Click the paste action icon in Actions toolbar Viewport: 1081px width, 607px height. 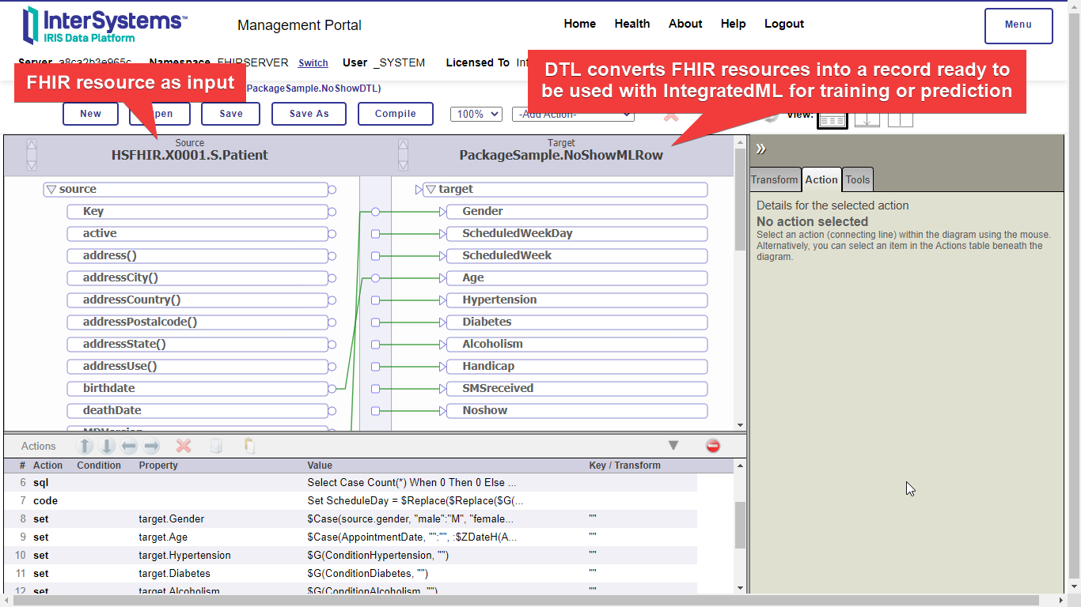(249, 446)
